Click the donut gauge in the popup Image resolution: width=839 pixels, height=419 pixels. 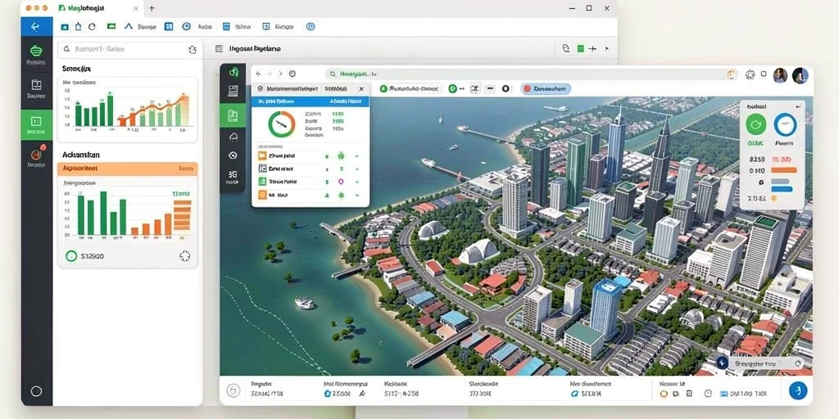pos(282,124)
